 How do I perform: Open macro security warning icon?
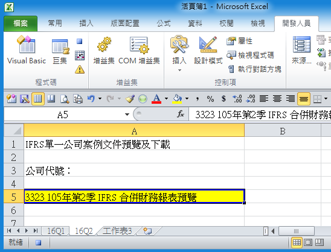(x=80, y=69)
